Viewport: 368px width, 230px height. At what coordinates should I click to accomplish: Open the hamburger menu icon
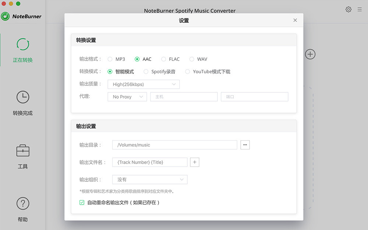(360, 10)
